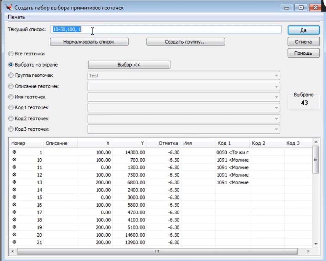This screenshot has width=326, height=261.
Task: Expand the Test group dropdown
Action: click(x=276, y=76)
